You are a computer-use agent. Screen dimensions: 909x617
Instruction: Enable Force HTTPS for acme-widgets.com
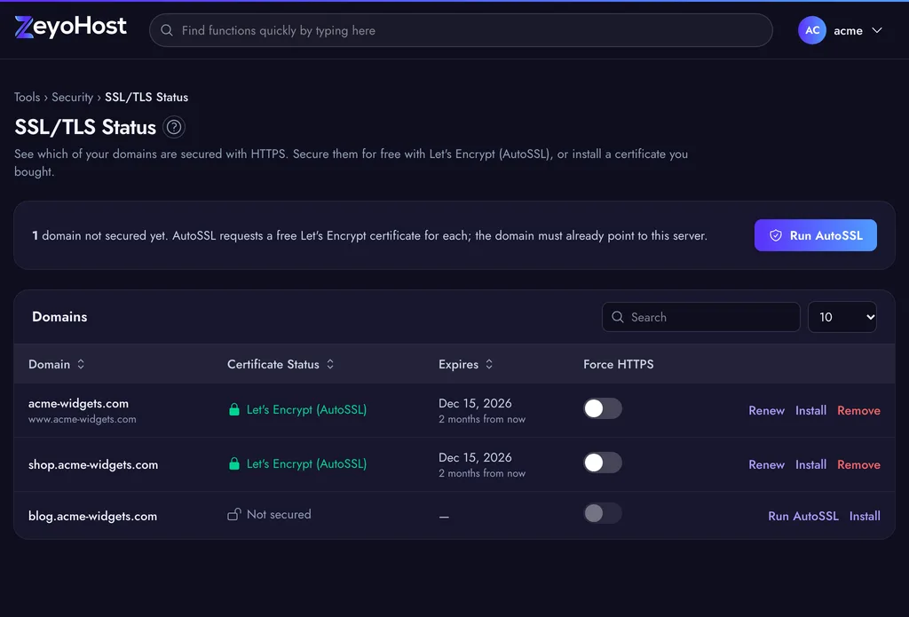point(603,409)
